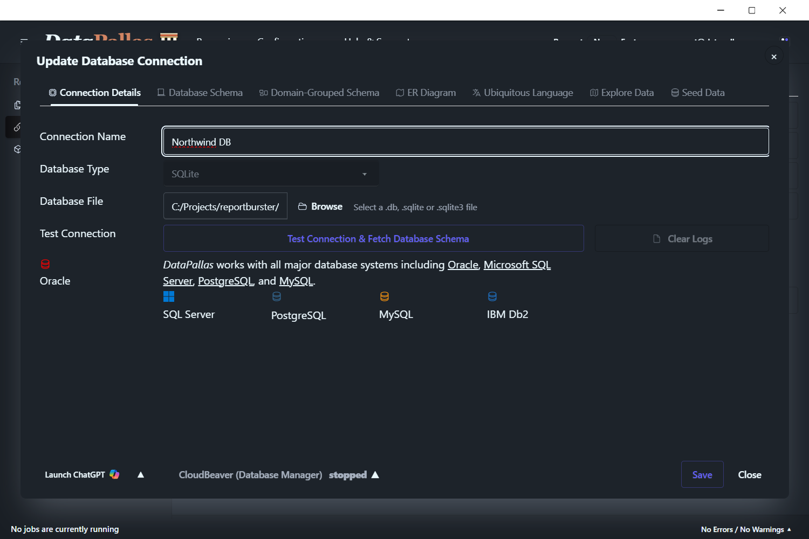Open the Database Type SQLite dropdown

(271, 174)
